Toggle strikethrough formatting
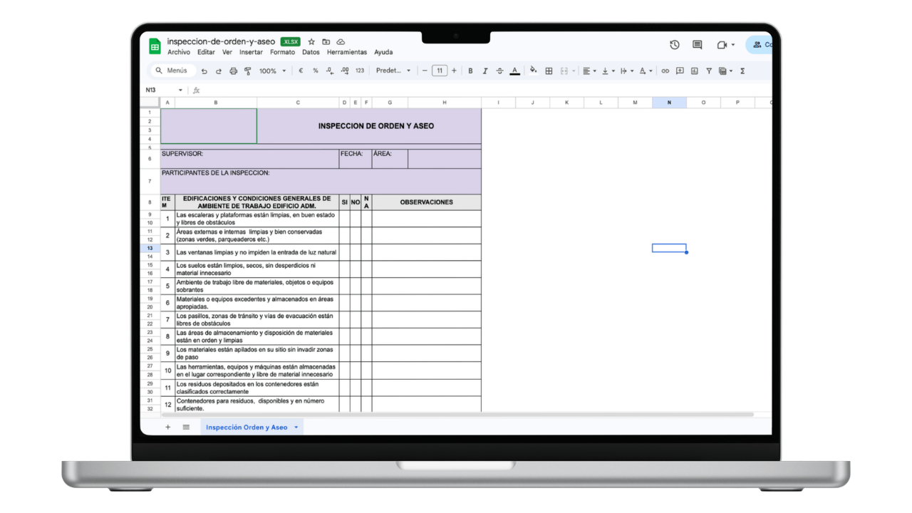The image size is (912, 513). pyautogui.click(x=499, y=71)
